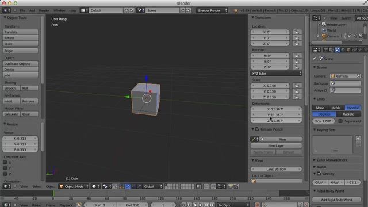Open the Add menu in top bar
368x207 pixels.
click(32, 10)
